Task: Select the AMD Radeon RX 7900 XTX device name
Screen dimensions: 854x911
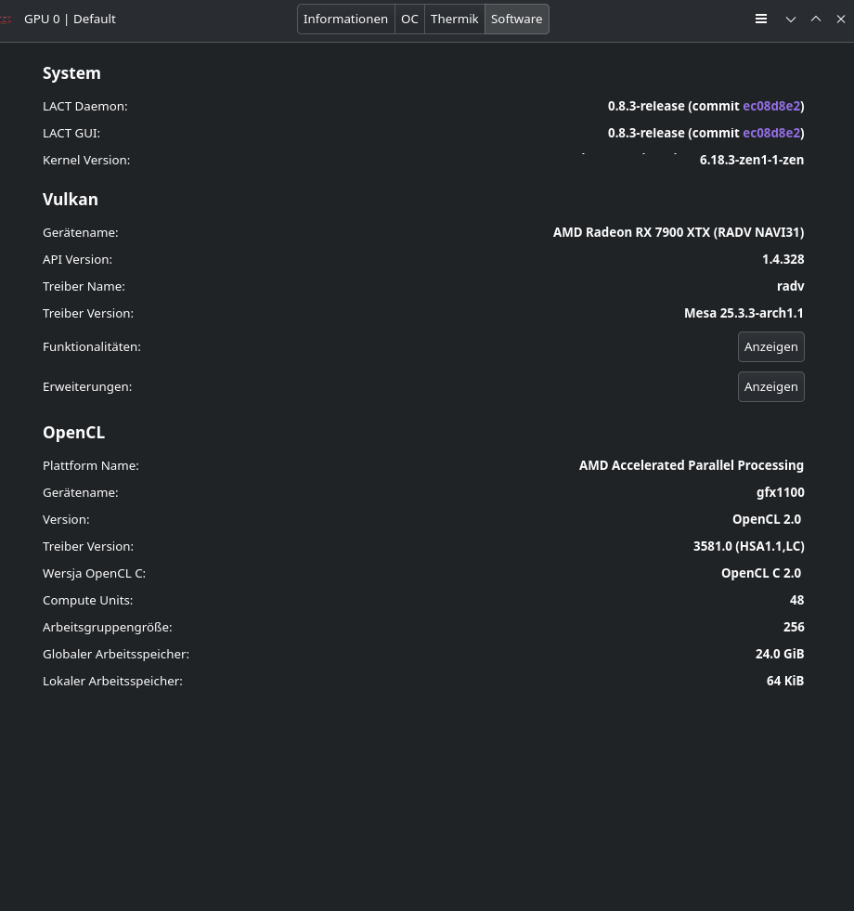Action: pos(678,232)
